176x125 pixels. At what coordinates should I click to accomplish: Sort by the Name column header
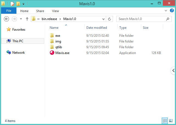(54, 28)
